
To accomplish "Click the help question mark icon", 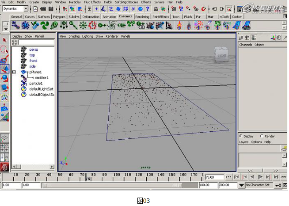I will (x=148, y=9).
